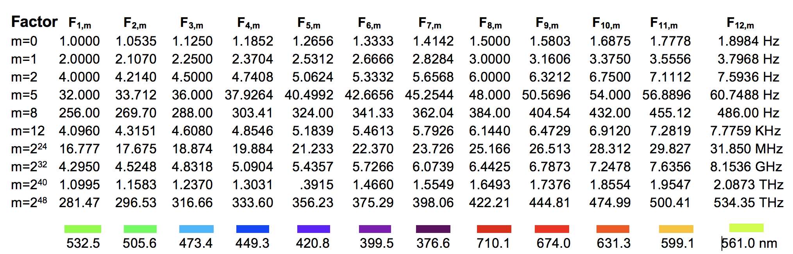The height and width of the screenshot is (254, 793).
Task: Click the m=2^40 row label
Action: (29, 184)
